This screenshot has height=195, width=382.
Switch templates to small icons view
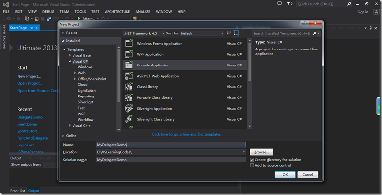click(229, 33)
